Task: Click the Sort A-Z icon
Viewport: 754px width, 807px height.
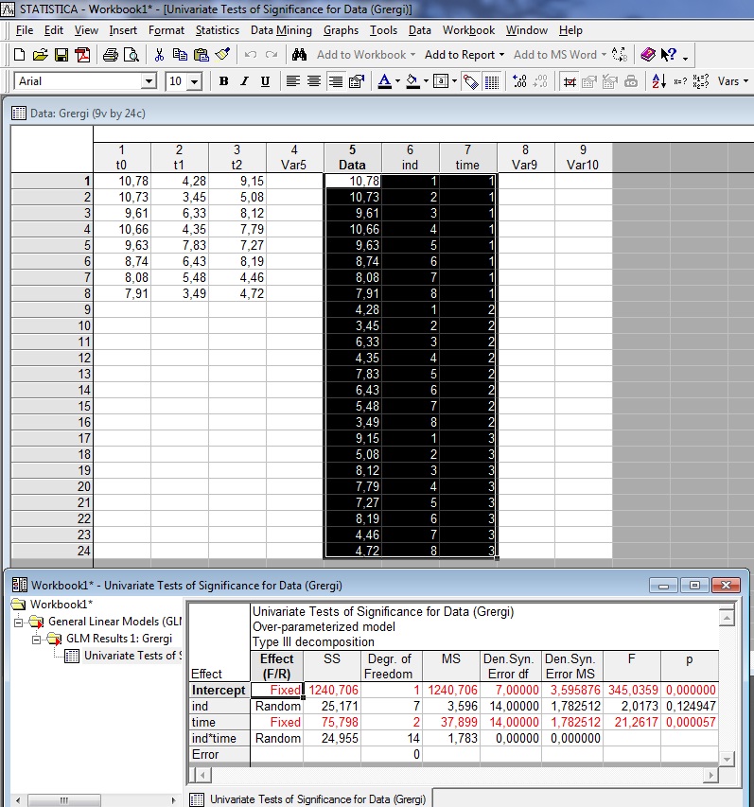Action: (x=660, y=81)
